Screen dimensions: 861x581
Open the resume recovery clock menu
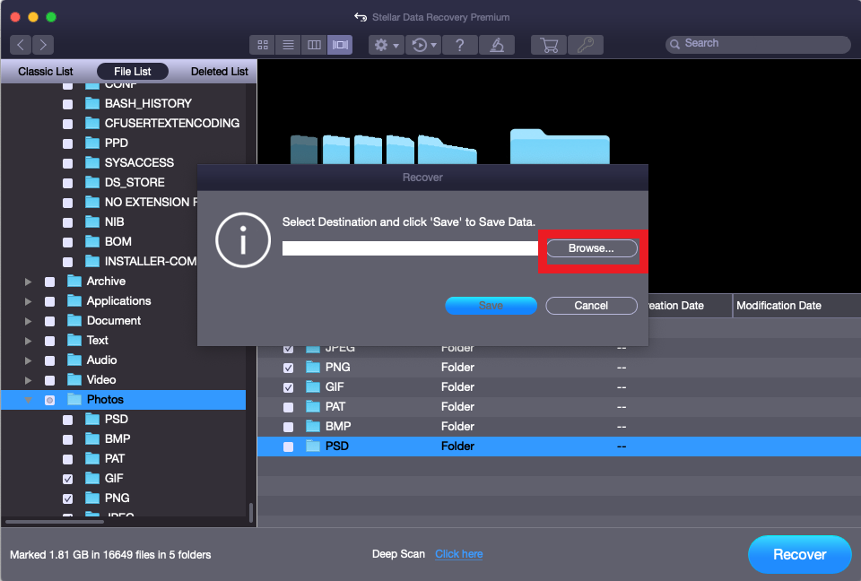tap(423, 45)
